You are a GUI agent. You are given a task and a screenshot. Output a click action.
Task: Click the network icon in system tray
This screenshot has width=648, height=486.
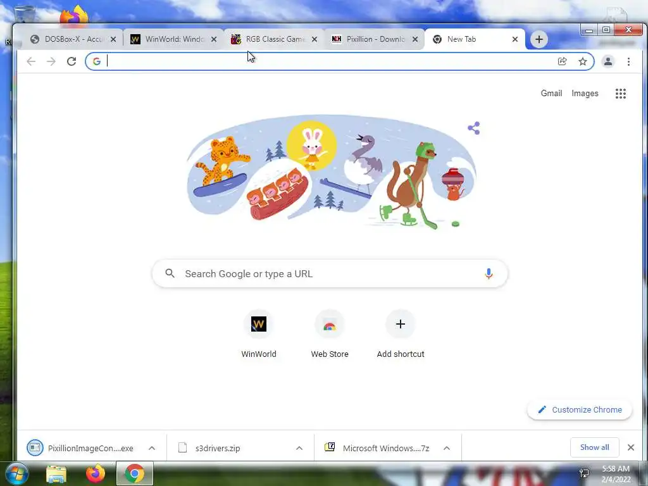[584, 473]
